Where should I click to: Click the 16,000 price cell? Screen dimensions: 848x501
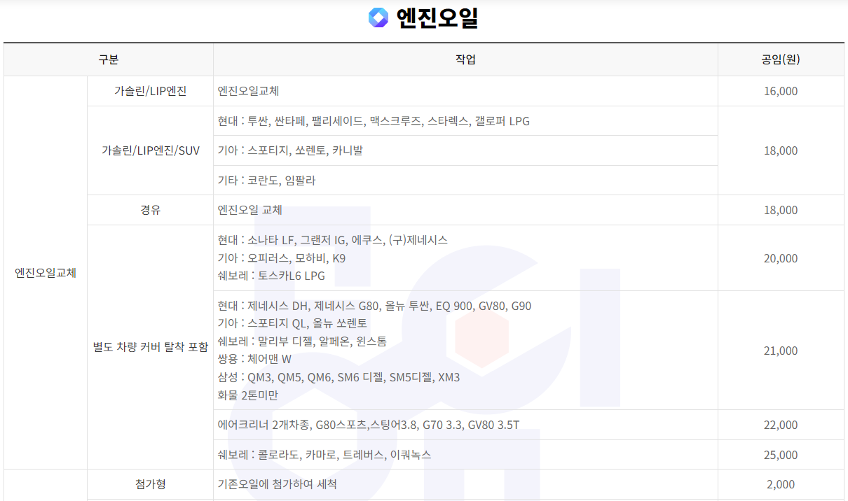pos(781,91)
